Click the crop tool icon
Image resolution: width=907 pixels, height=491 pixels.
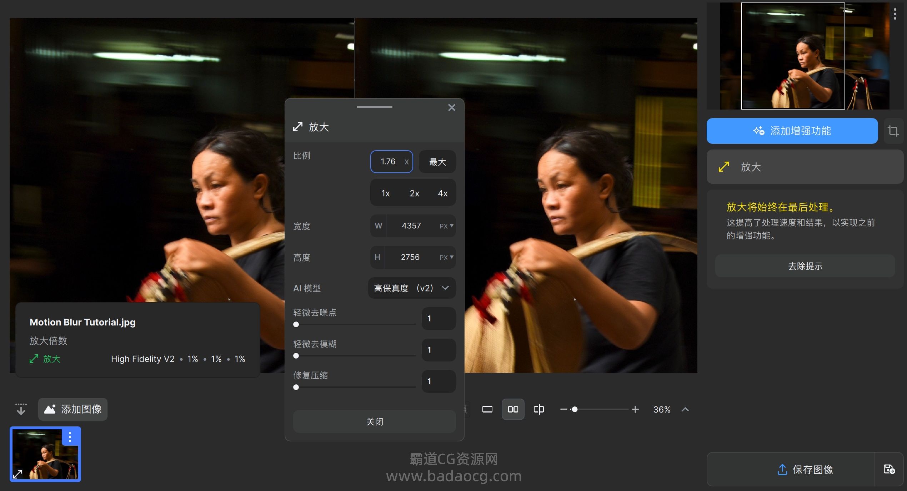pos(893,131)
